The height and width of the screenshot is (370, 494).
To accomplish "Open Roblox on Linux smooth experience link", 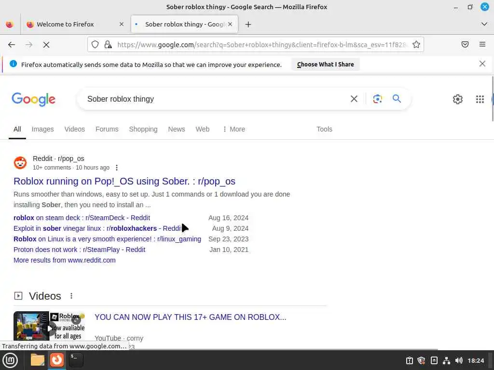I will point(107,239).
